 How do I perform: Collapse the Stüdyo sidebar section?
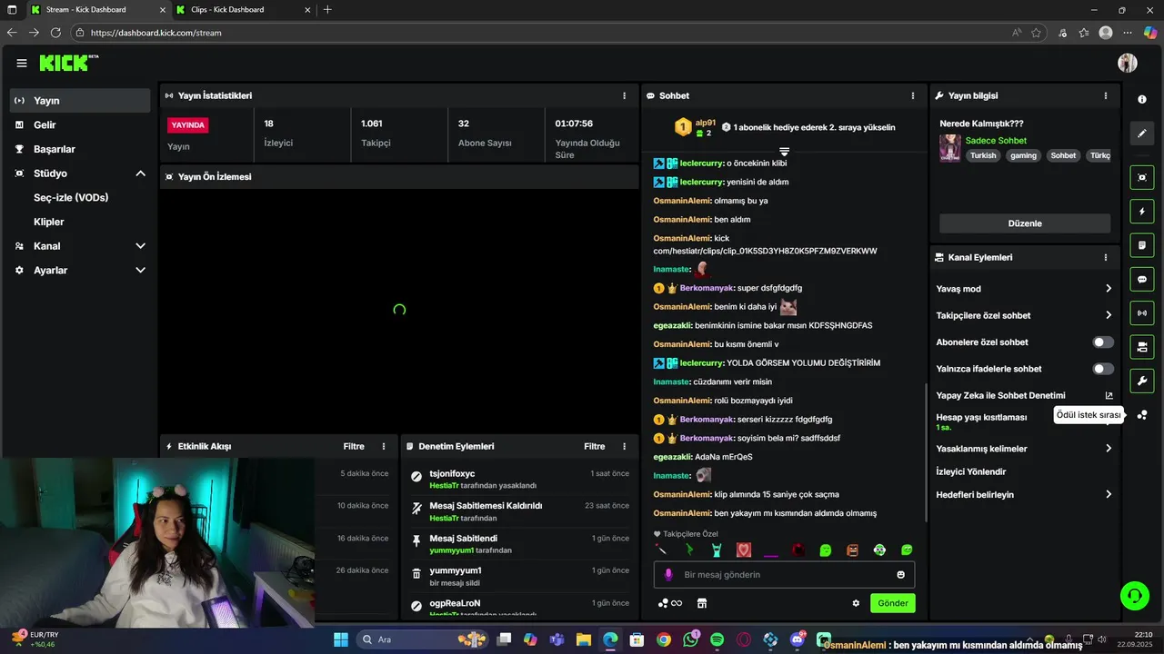(141, 173)
